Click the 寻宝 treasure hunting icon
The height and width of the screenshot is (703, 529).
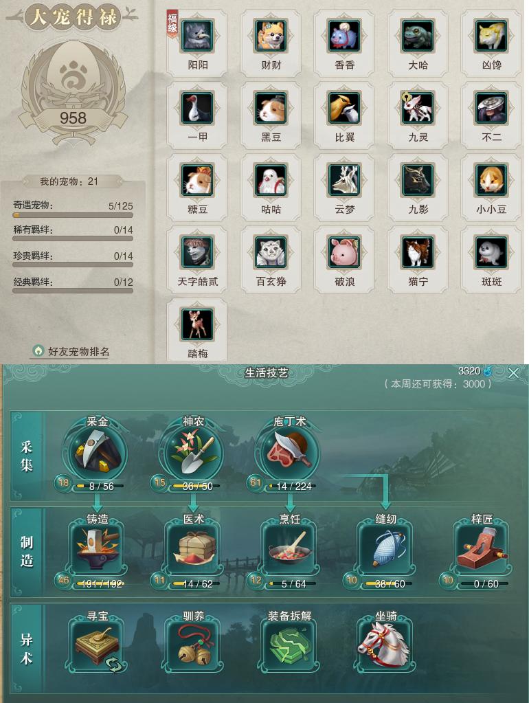(98, 643)
